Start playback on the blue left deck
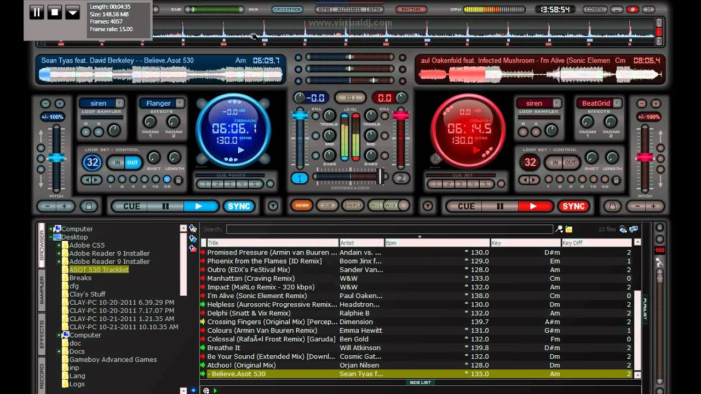This screenshot has height=394, width=701. pos(199,206)
